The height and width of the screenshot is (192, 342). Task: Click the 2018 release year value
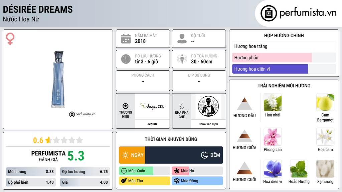click(140, 41)
